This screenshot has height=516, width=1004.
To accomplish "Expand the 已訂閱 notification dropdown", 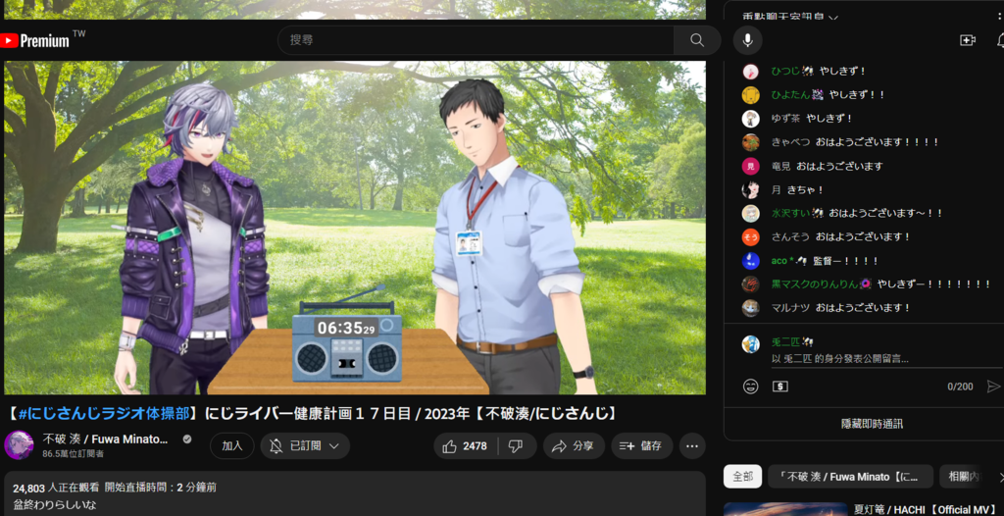I will coord(305,446).
